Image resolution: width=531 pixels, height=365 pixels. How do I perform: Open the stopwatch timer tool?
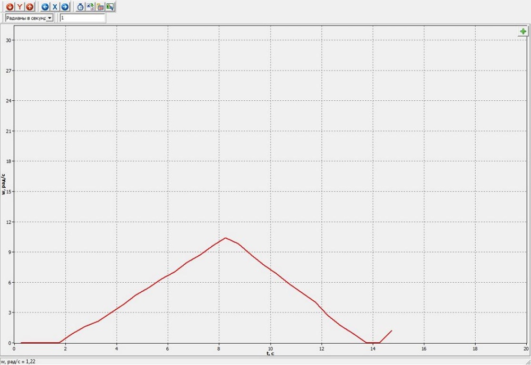(x=80, y=6)
